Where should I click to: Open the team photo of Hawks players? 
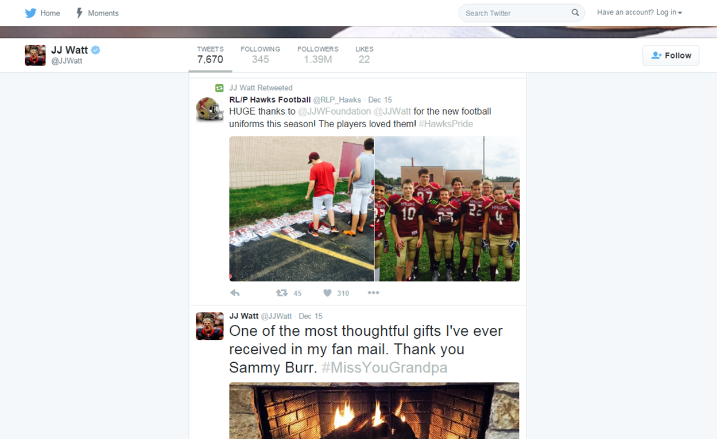tap(447, 209)
